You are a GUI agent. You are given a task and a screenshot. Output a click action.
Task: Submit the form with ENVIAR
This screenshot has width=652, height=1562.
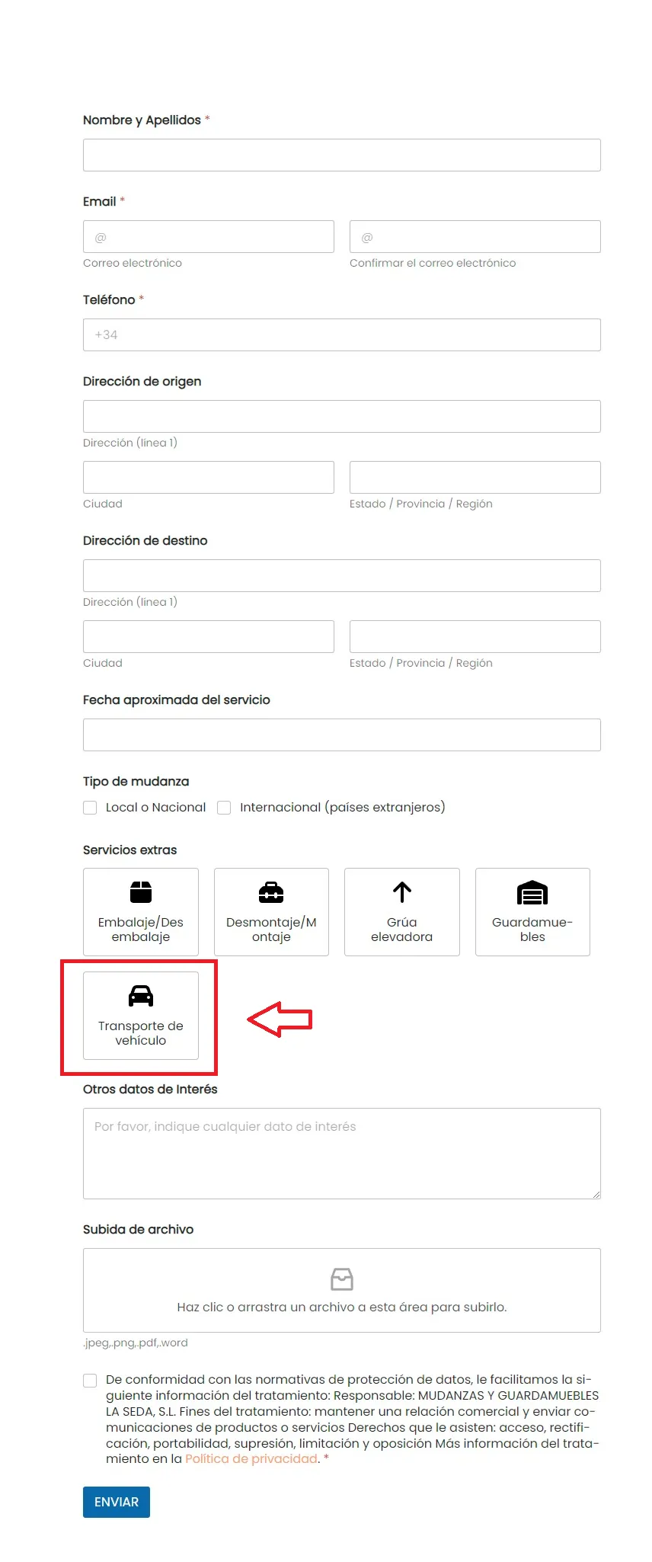(x=117, y=1502)
